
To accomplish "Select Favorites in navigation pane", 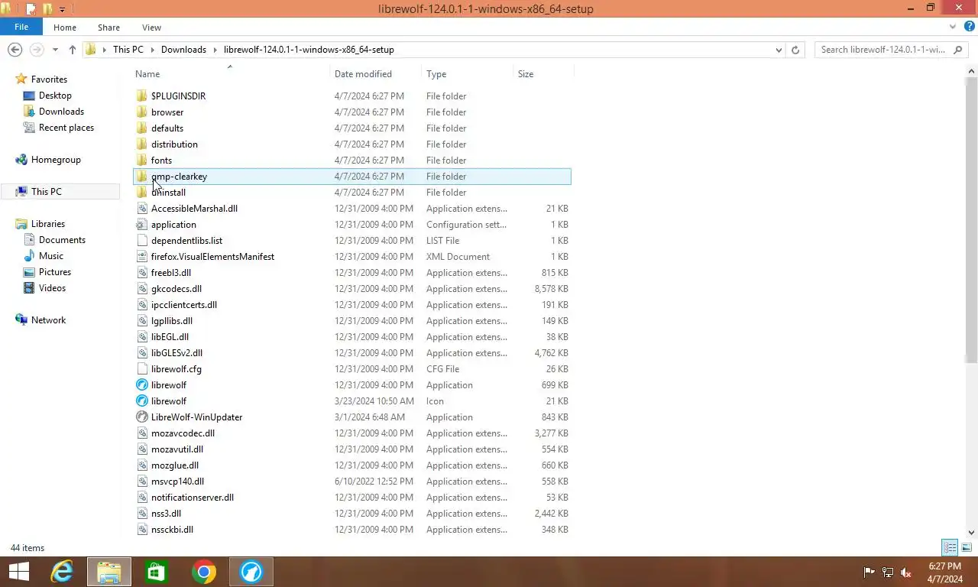I will [x=49, y=79].
